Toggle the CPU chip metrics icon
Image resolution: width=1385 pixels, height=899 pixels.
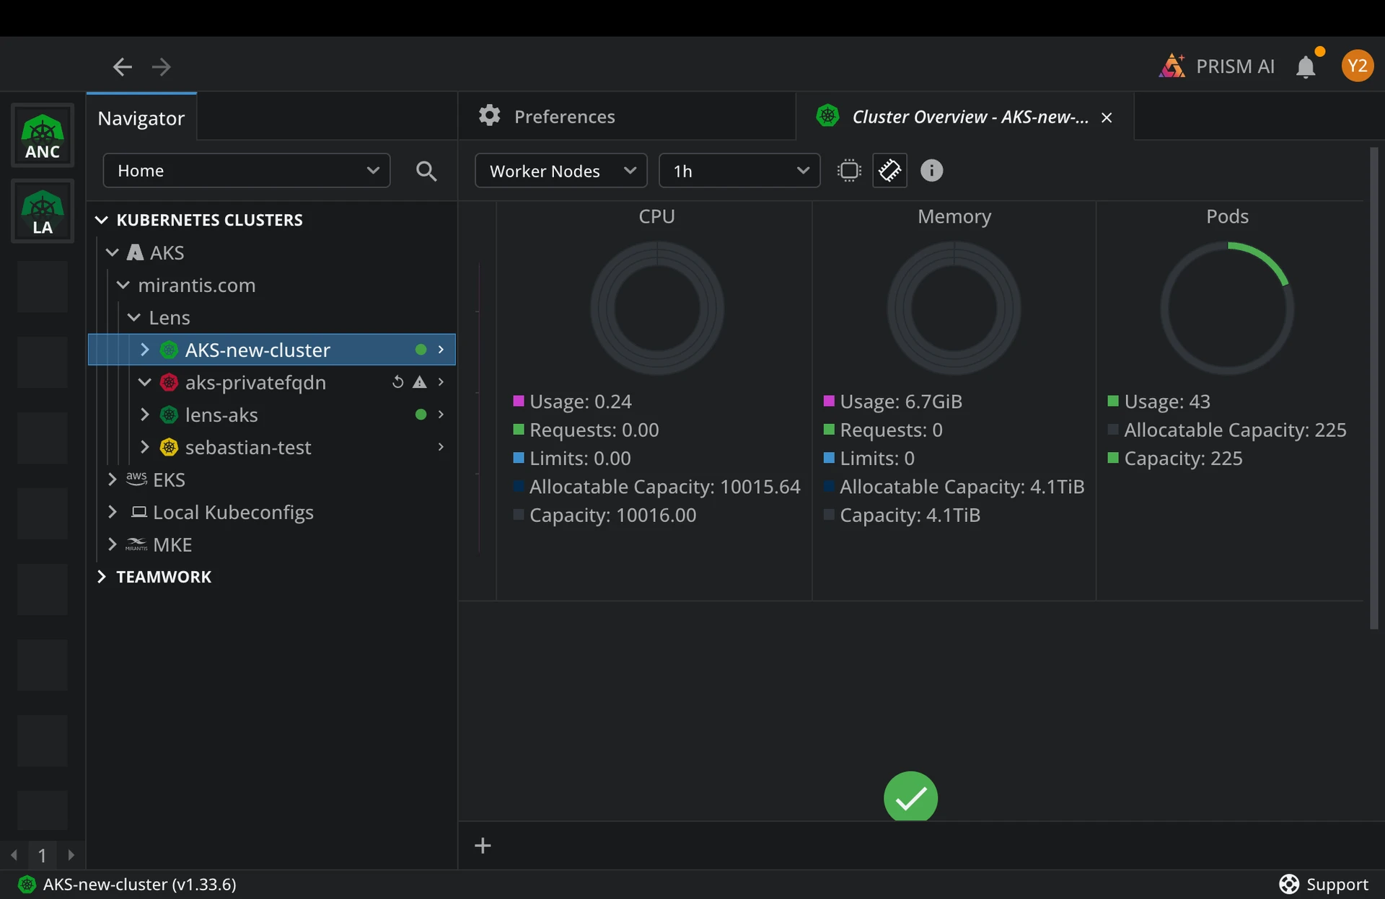coord(849,171)
